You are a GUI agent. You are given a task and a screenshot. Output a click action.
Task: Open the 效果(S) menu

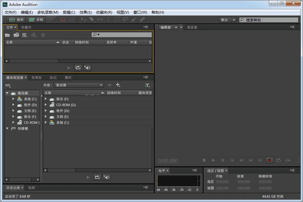coord(86,12)
